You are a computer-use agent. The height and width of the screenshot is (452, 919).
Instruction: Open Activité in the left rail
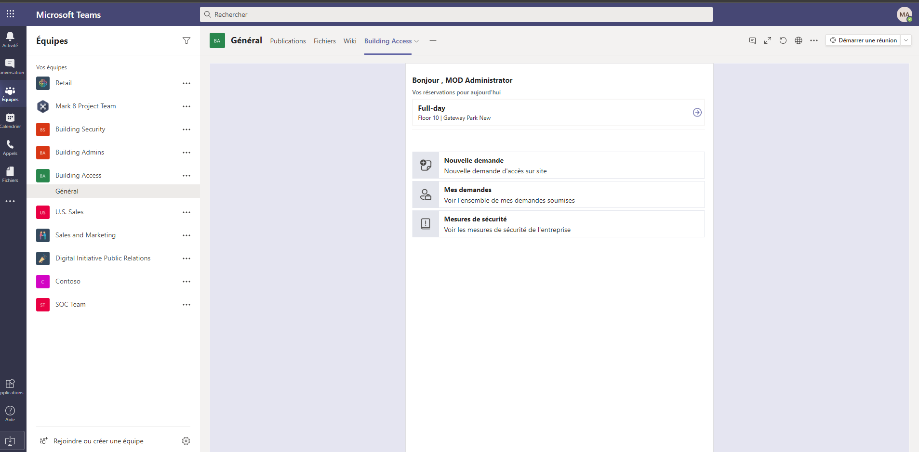tap(10, 39)
